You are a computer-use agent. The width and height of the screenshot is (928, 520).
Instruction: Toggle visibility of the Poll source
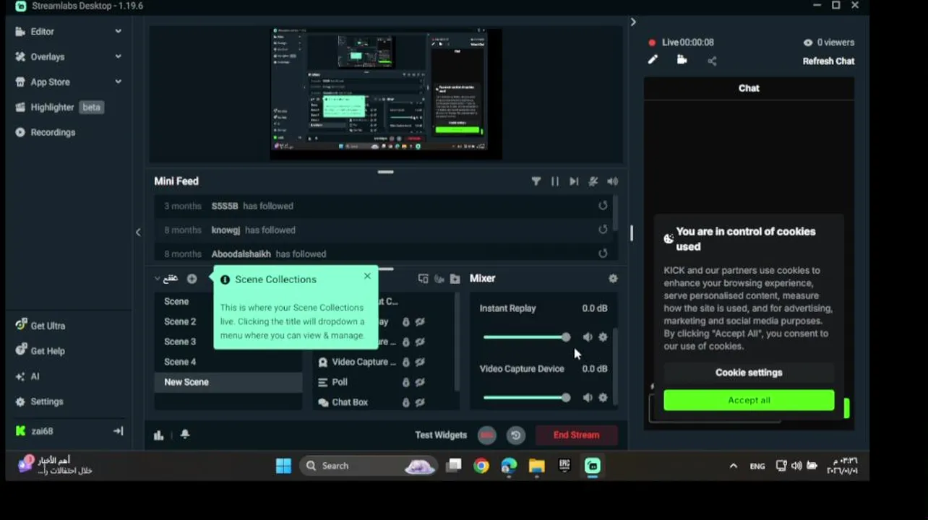click(420, 383)
